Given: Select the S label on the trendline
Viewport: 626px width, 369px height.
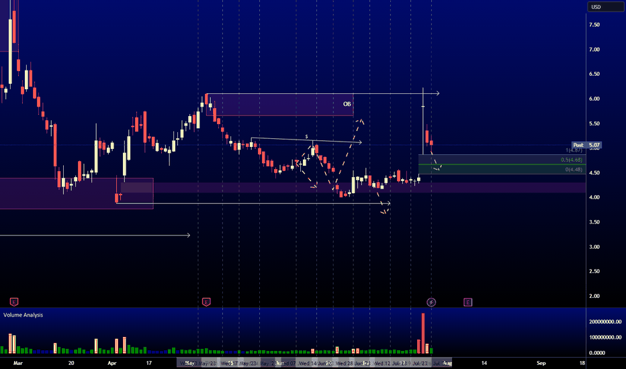Looking at the screenshot, I should pyautogui.click(x=306, y=137).
